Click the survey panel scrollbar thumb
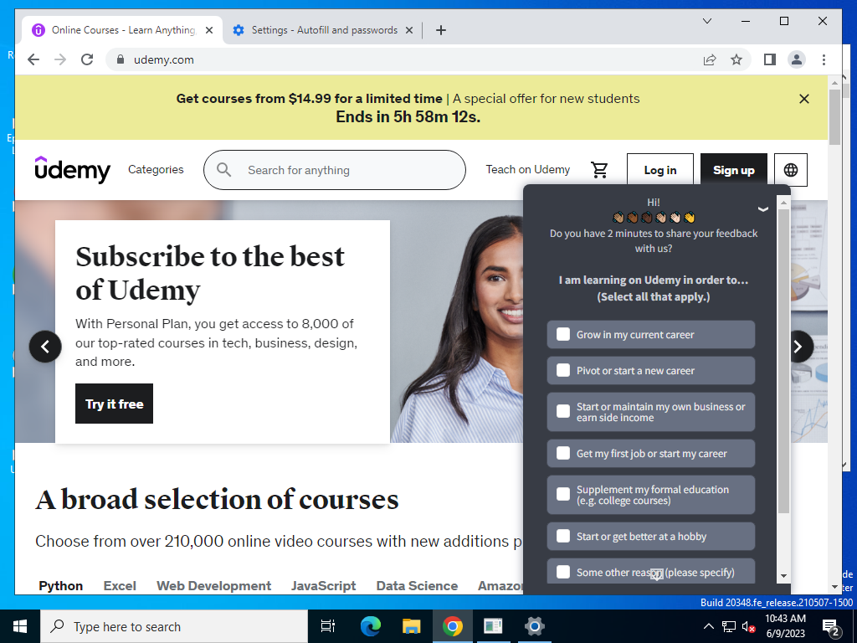The image size is (857, 643). pyautogui.click(x=783, y=361)
